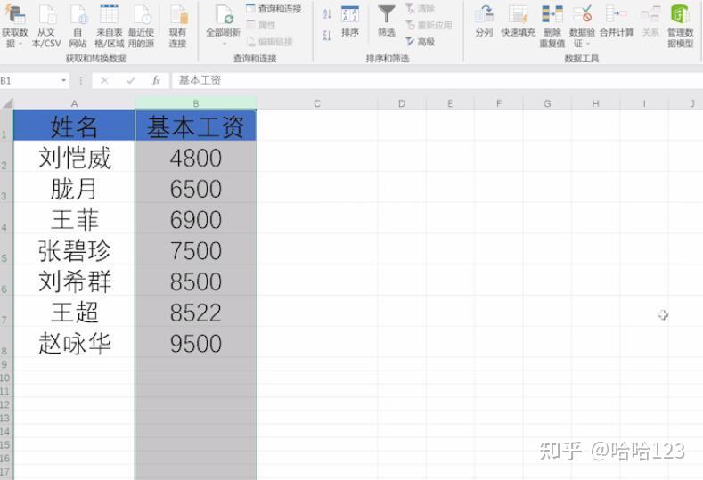Click the insert function fx button

pyautogui.click(x=156, y=81)
